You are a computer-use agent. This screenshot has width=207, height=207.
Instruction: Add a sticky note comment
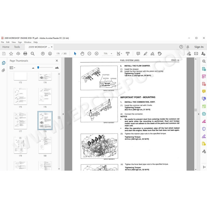pyautogui.click(x=138, y=54)
